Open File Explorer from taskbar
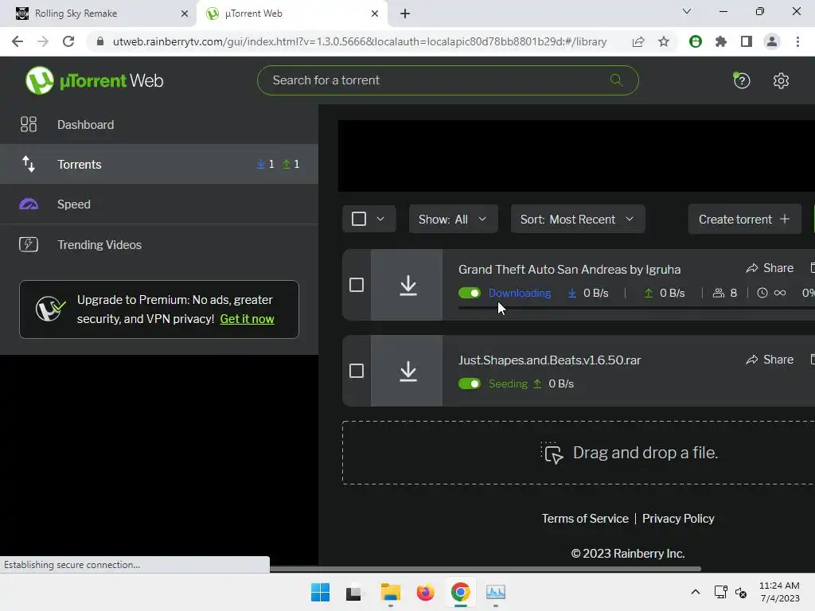Viewport: 815px width, 611px height. coord(390,592)
